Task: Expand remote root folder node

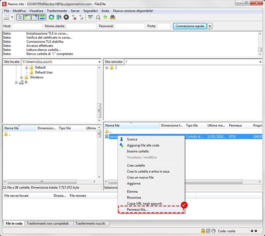Action: [x=107, y=68]
